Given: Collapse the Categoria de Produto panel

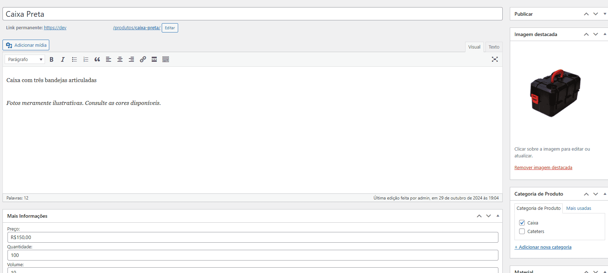Looking at the screenshot, I should pos(605,194).
